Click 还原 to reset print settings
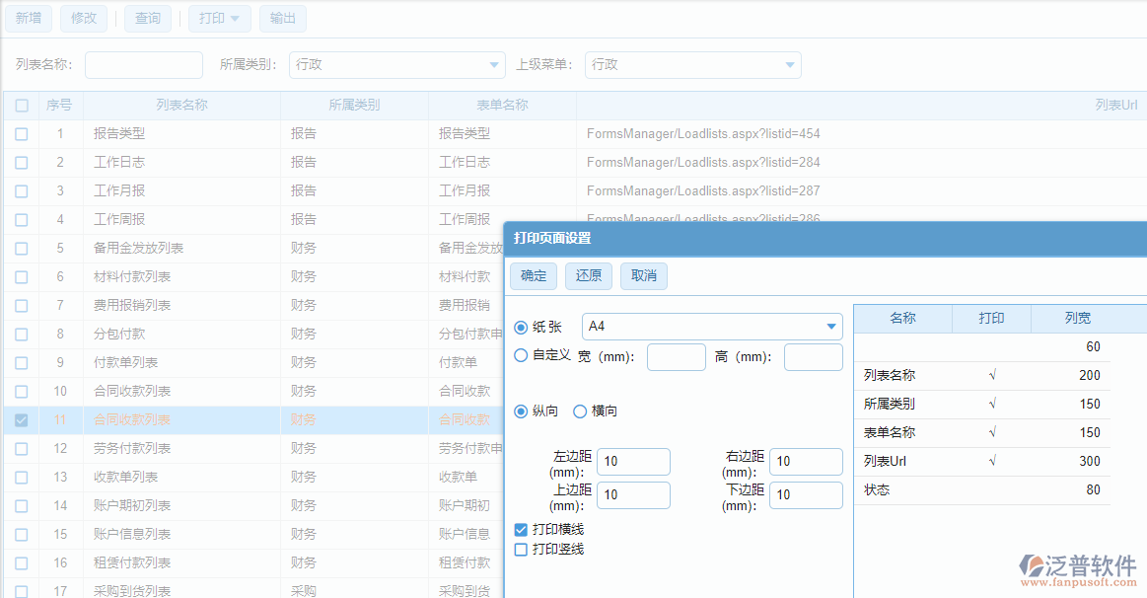The width and height of the screenshot is (1147, 598). tap(588, 276)
